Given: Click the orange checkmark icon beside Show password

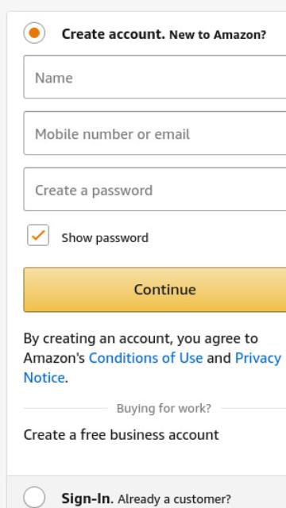Looking at the screenshot, I should (38, 235).
